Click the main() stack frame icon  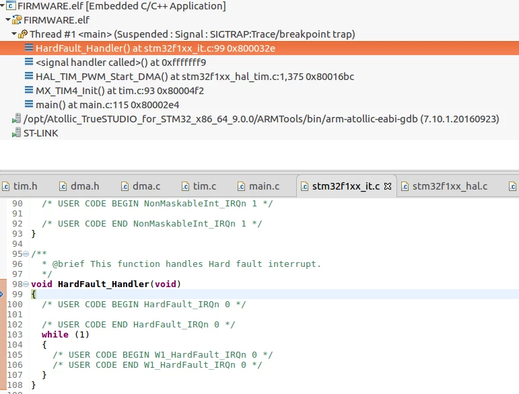29,104
